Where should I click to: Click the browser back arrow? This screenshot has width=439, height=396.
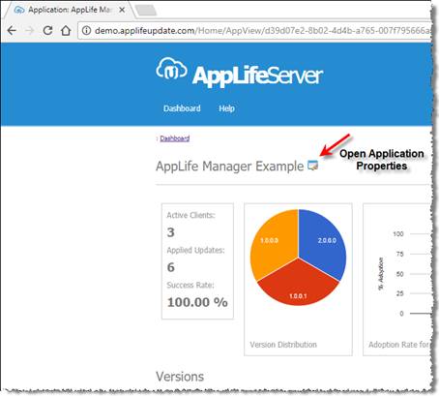click(x=12, y=31)
